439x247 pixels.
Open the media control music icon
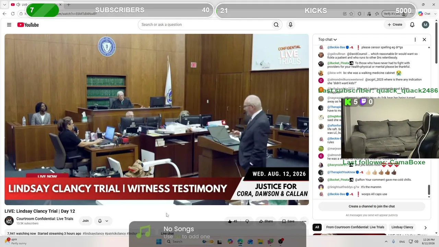point(369,14)
